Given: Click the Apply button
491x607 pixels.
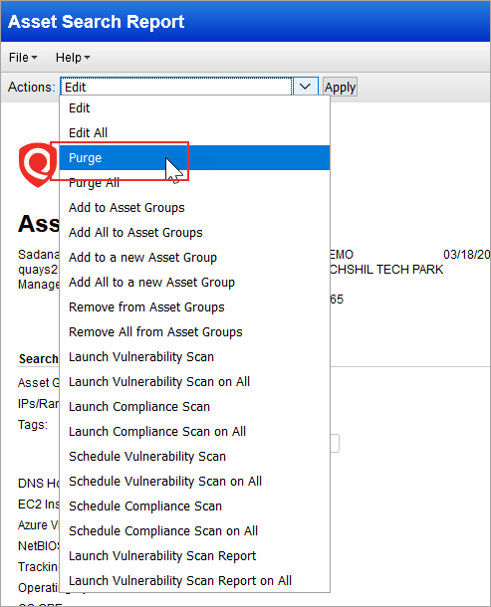Looking at the screenshot, I should (340, 88).
